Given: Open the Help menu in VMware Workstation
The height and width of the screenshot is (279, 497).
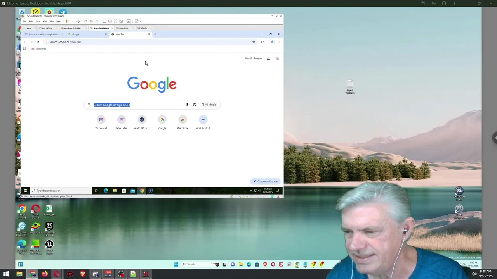Looking at the screenshot, I should [x=59, y=21].
